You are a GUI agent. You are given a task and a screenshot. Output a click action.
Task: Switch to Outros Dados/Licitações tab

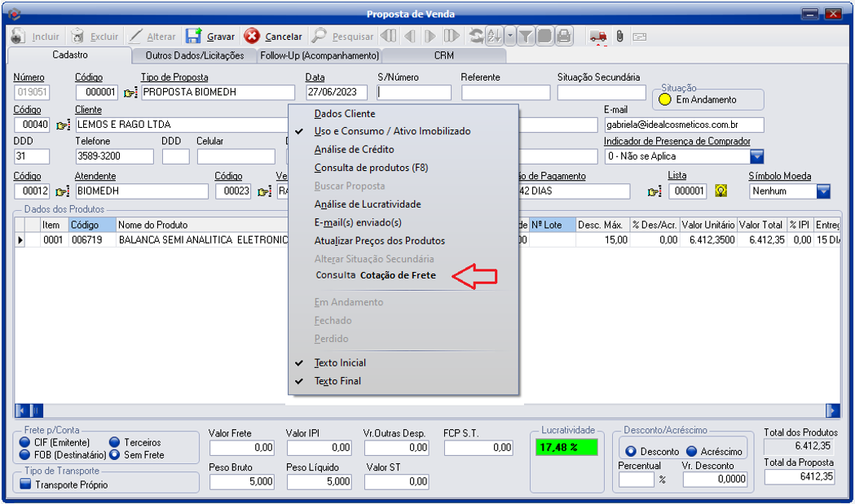195,55
